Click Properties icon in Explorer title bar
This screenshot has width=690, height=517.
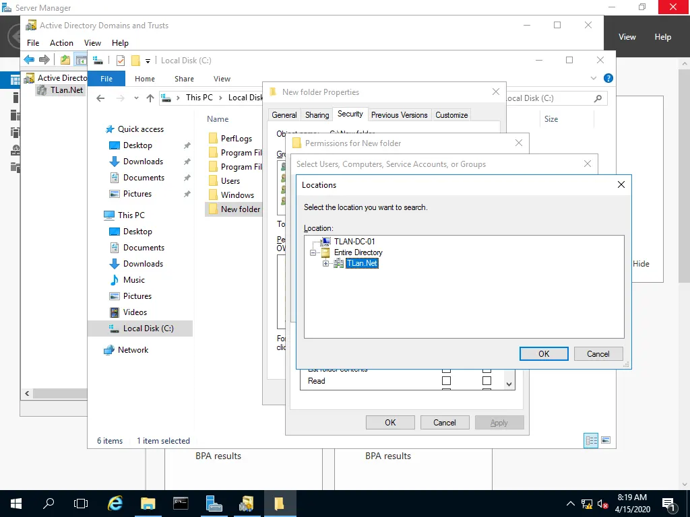[x=121, y=61]
